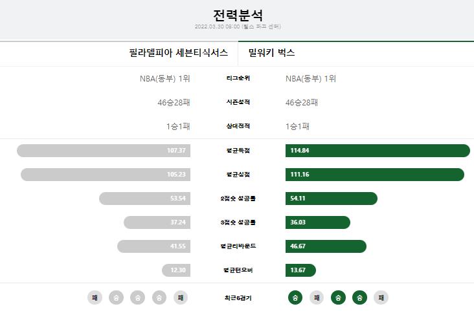Screen dimensions: 474x313
Task: Click Milwaukee's first gray 패 circle
Action: tap(317, 297)
